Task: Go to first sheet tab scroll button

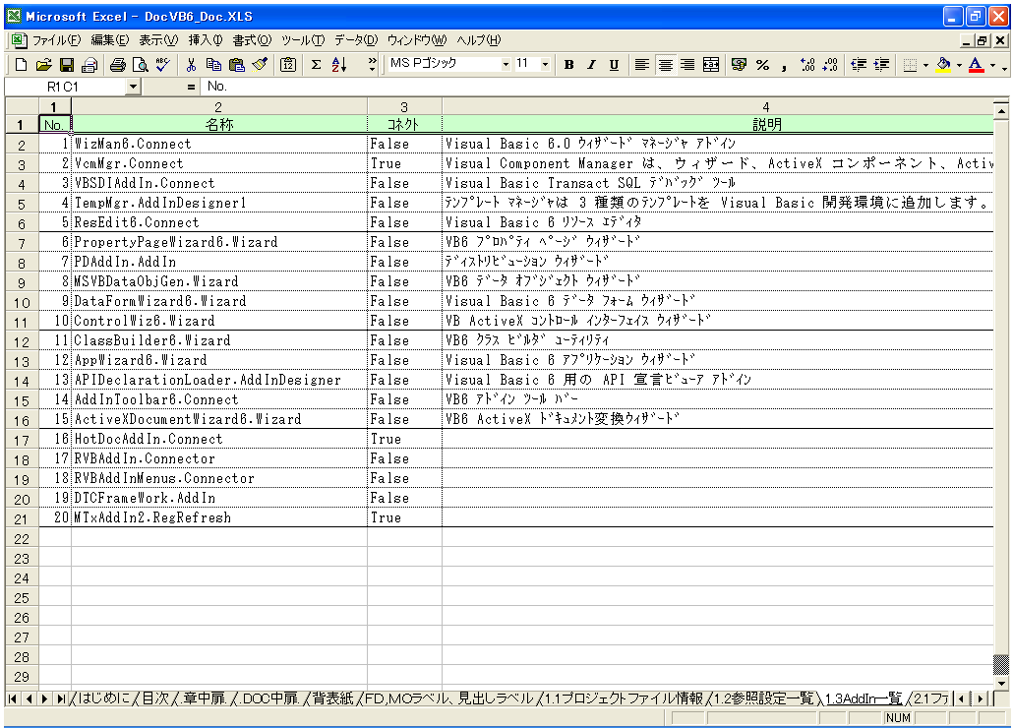Action: 13,698
